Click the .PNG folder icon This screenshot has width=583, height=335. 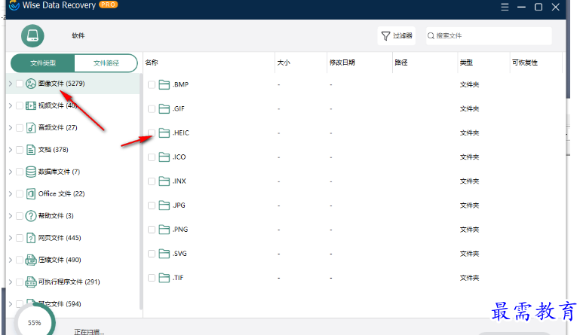164,230
